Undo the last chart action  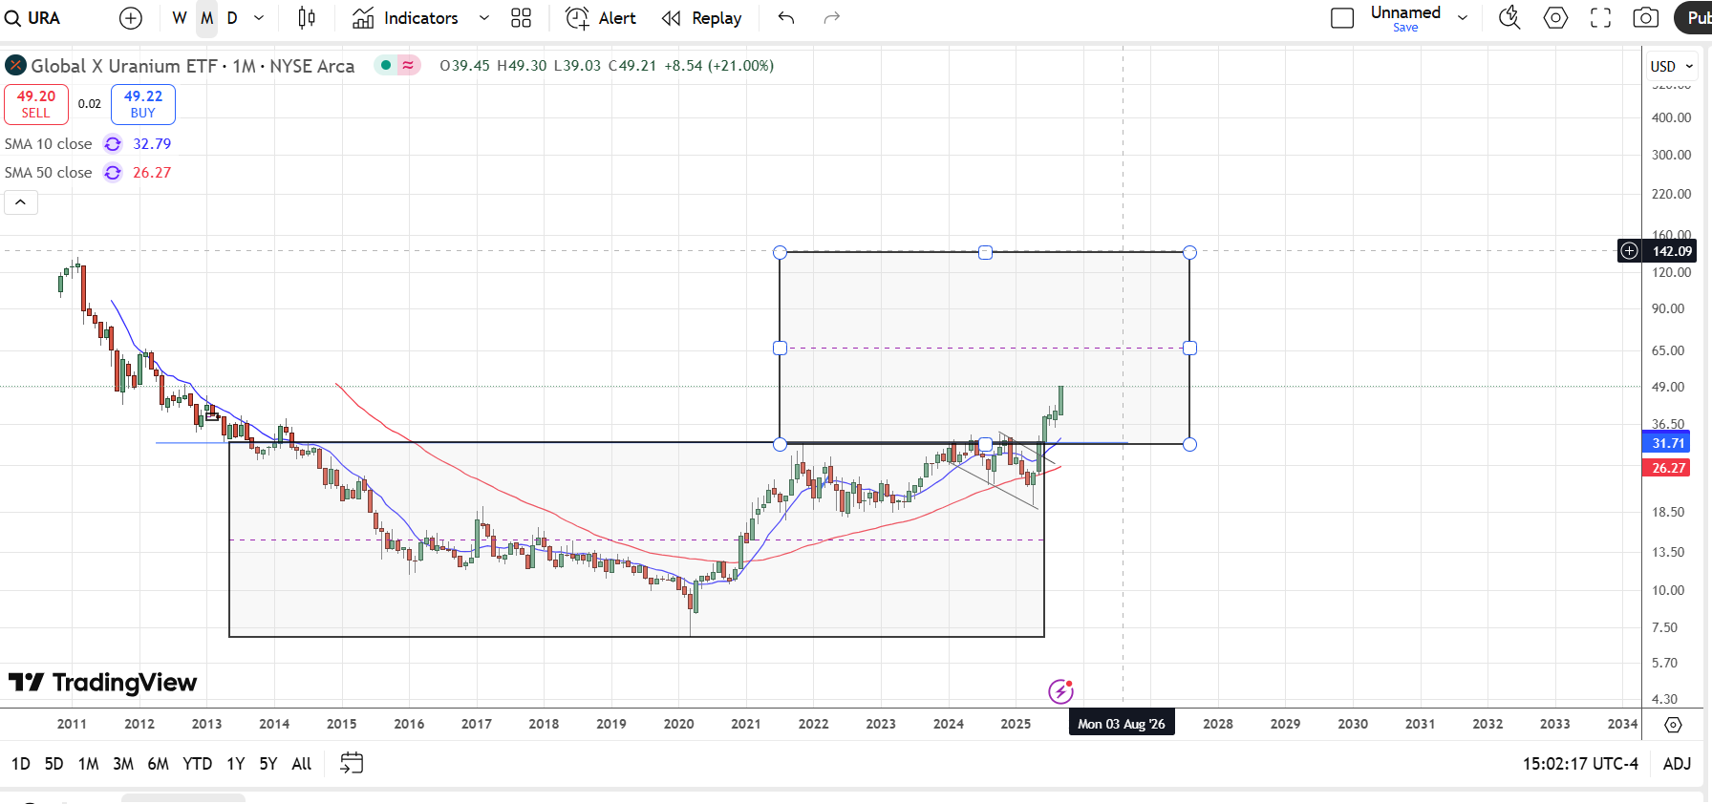click(x=786, y=18)
